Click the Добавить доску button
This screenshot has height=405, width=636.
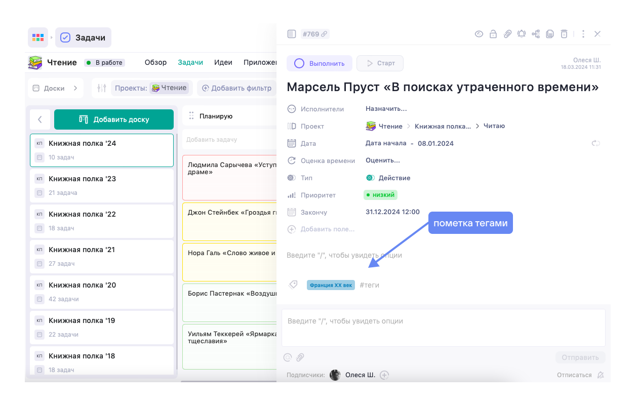click(113, 119)
